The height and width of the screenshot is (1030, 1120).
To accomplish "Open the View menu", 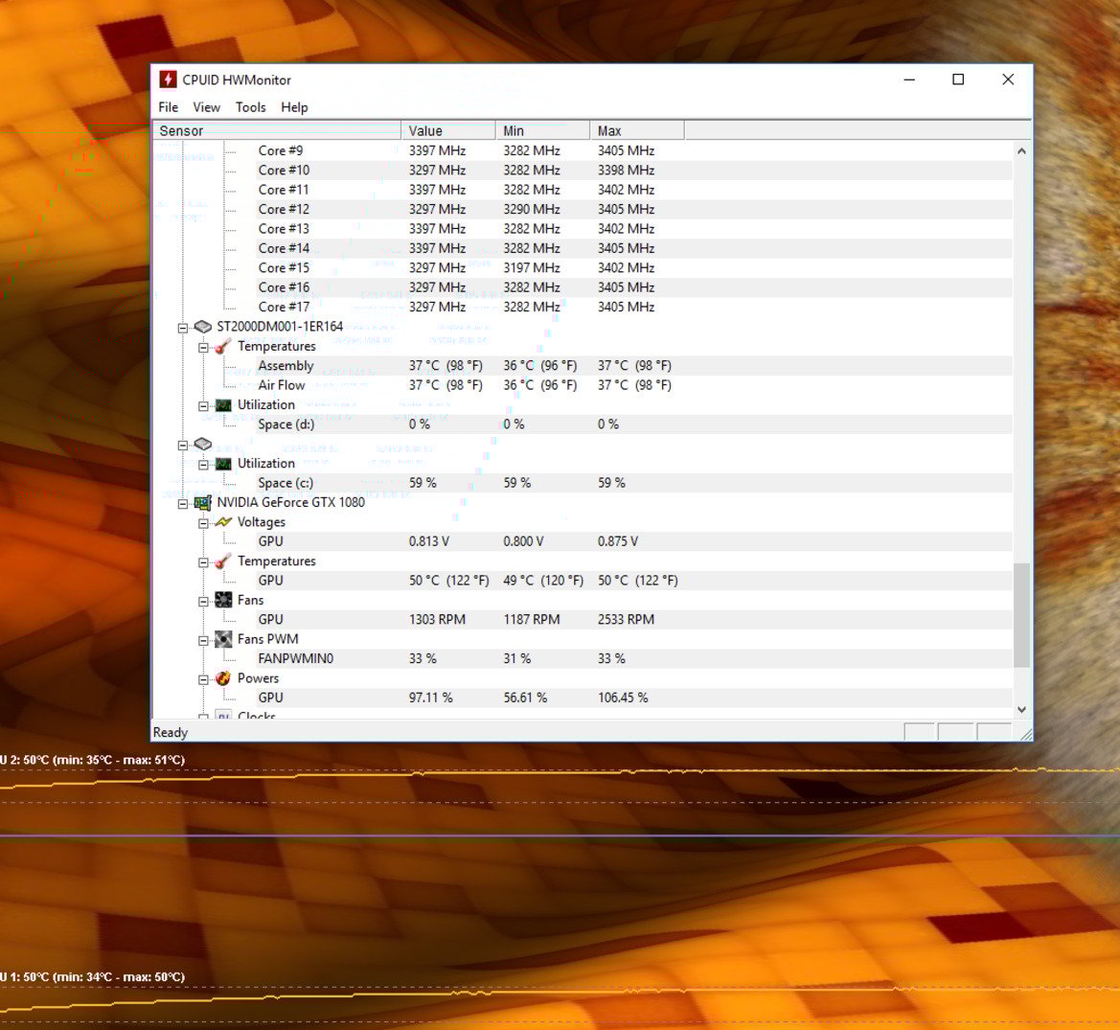I will (x=206, y=107).
